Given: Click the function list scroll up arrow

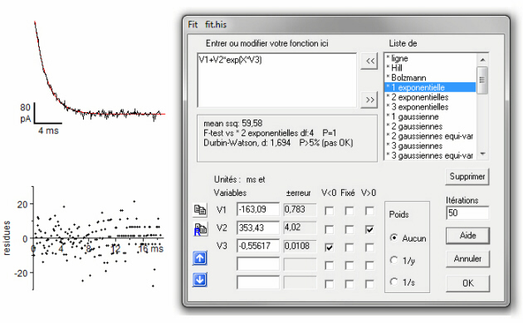Looking at the screenshot, I should point(482,60).
